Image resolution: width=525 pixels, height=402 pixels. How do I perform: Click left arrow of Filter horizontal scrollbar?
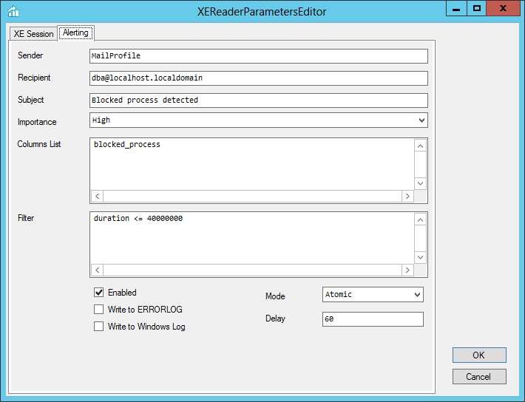(x=97, y=270)
